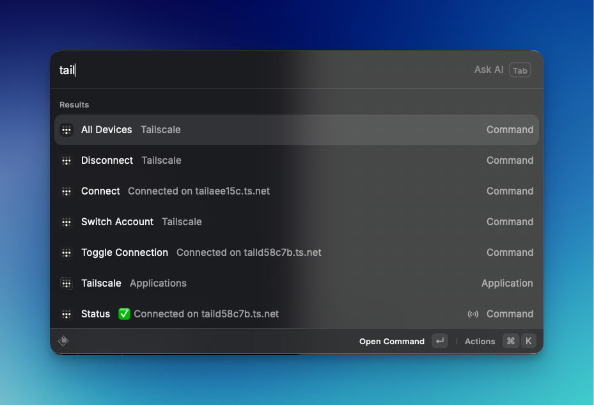
Task: Click the broadcast signal icon on Status row
Action: point(473,314)
